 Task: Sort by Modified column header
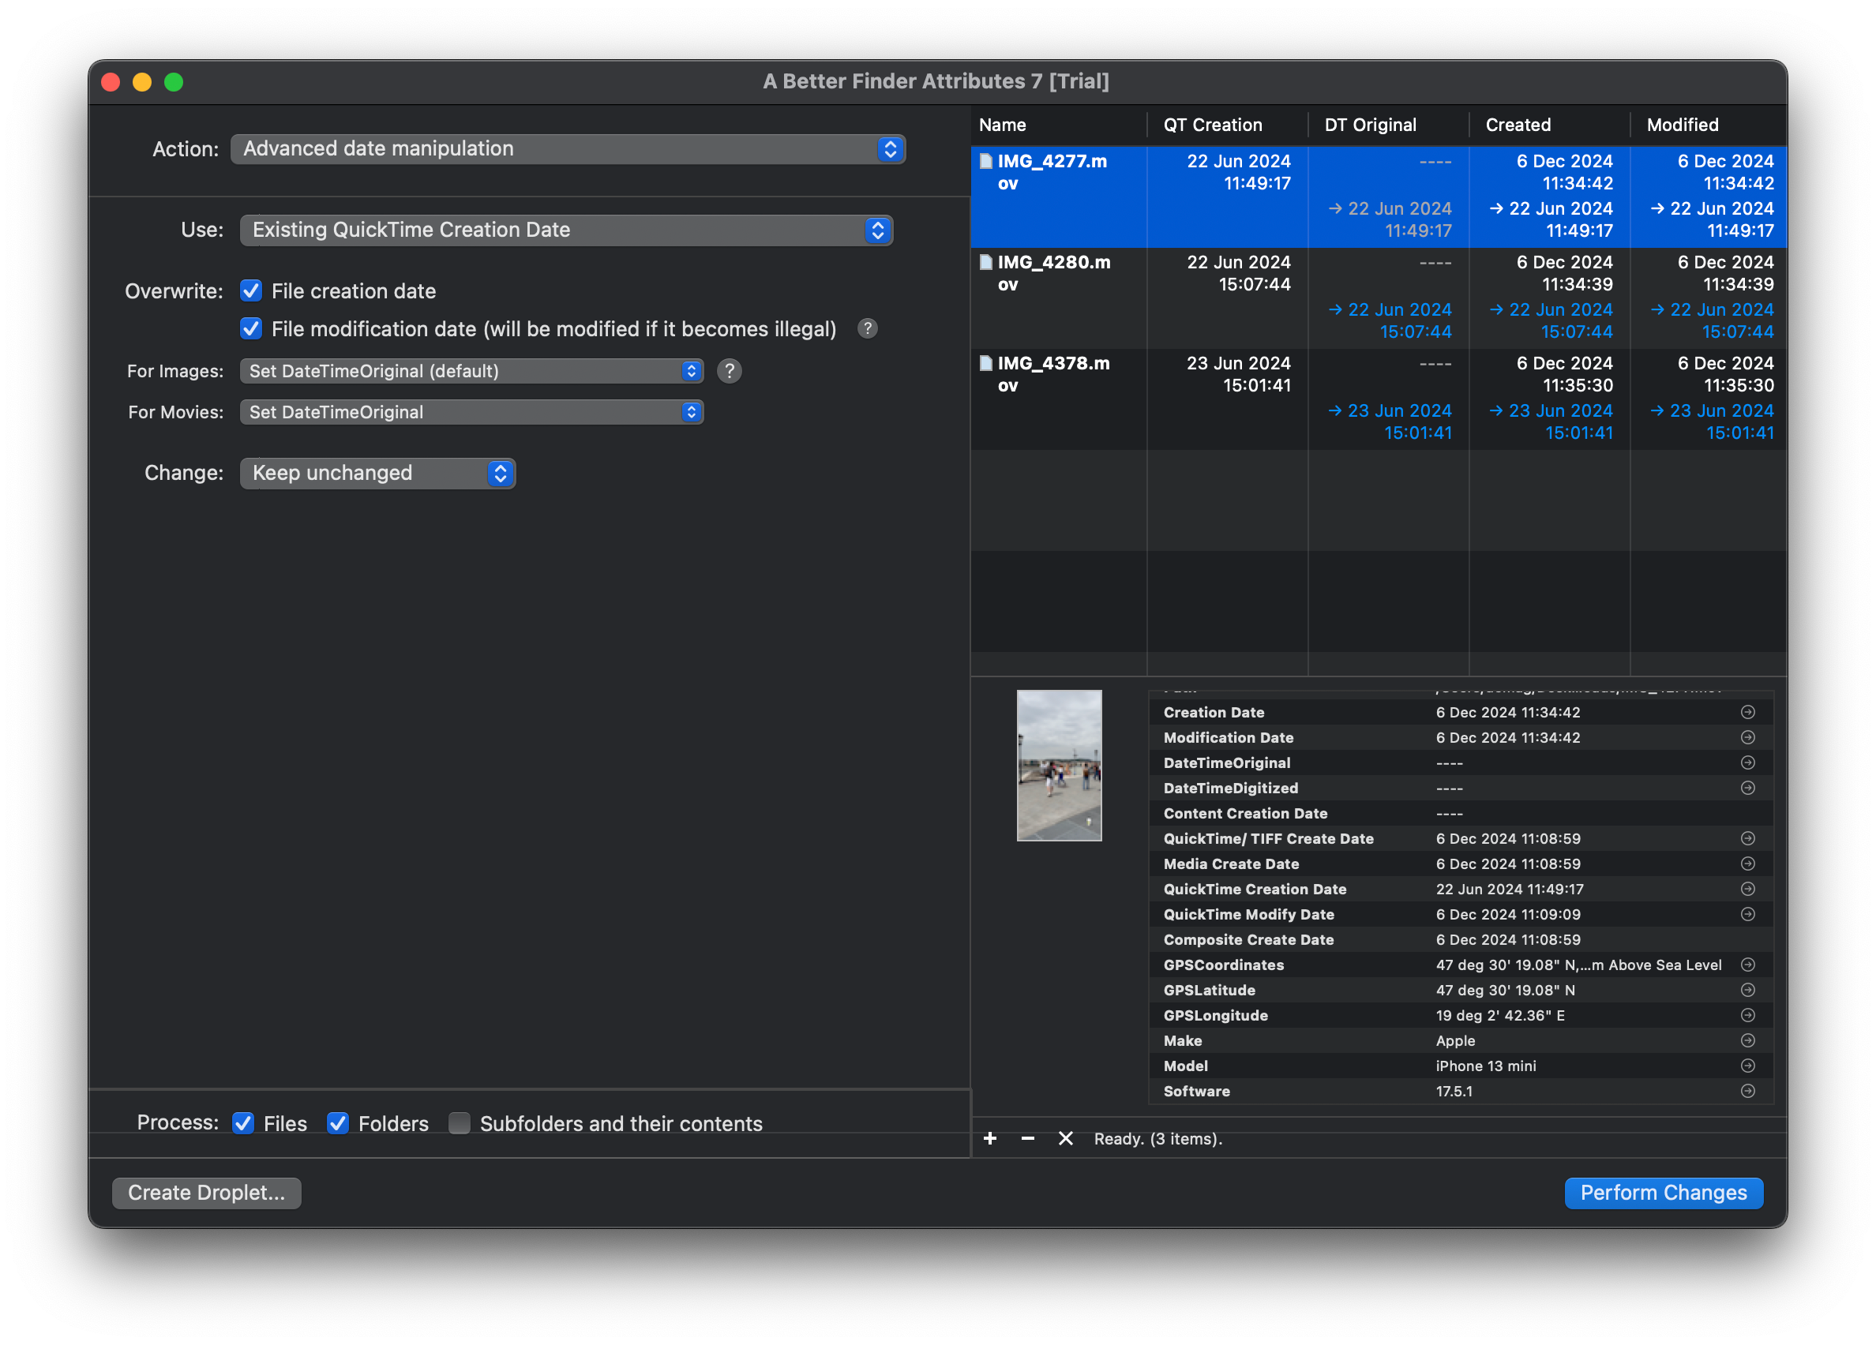pyautogui.click(x=1683, y=125)
